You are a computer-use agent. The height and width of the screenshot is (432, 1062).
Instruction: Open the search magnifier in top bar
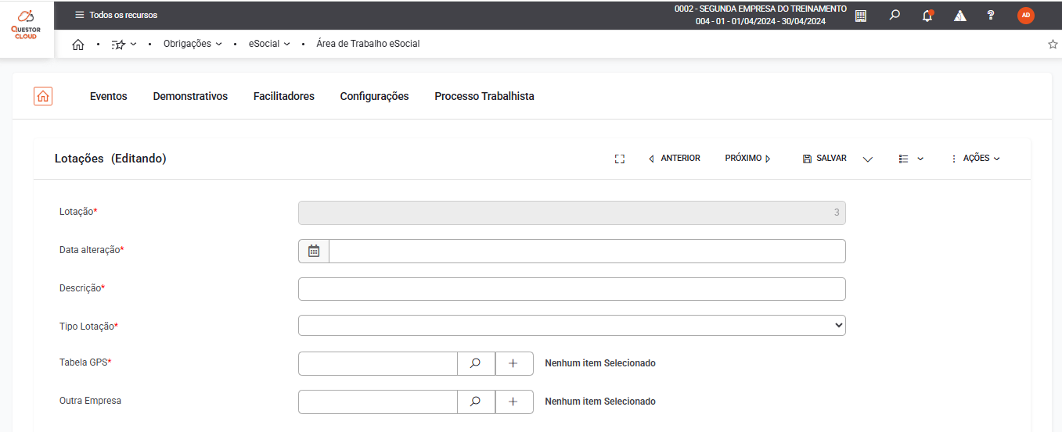895,15
